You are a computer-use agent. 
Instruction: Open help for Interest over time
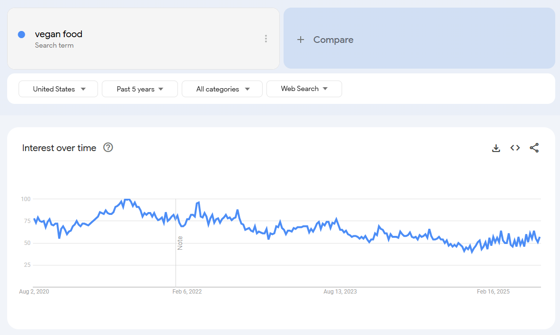point(108,147)
